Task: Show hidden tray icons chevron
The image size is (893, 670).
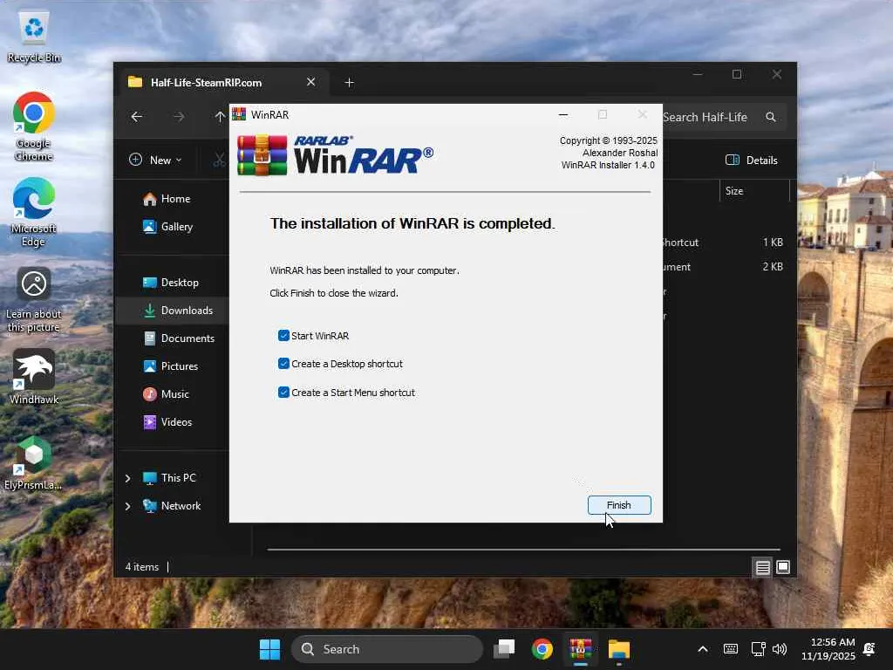Action: pyautogui.click(x=703, y=649)
